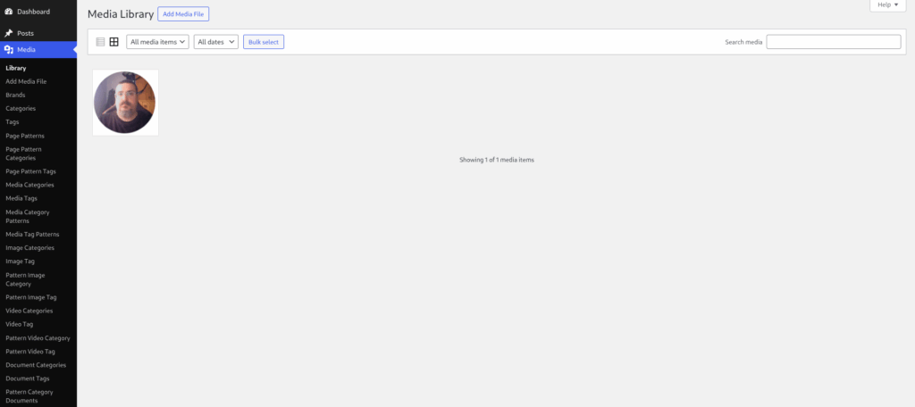Expand the Help tab
Screen dimensions: 915x407
pos(887,5)
